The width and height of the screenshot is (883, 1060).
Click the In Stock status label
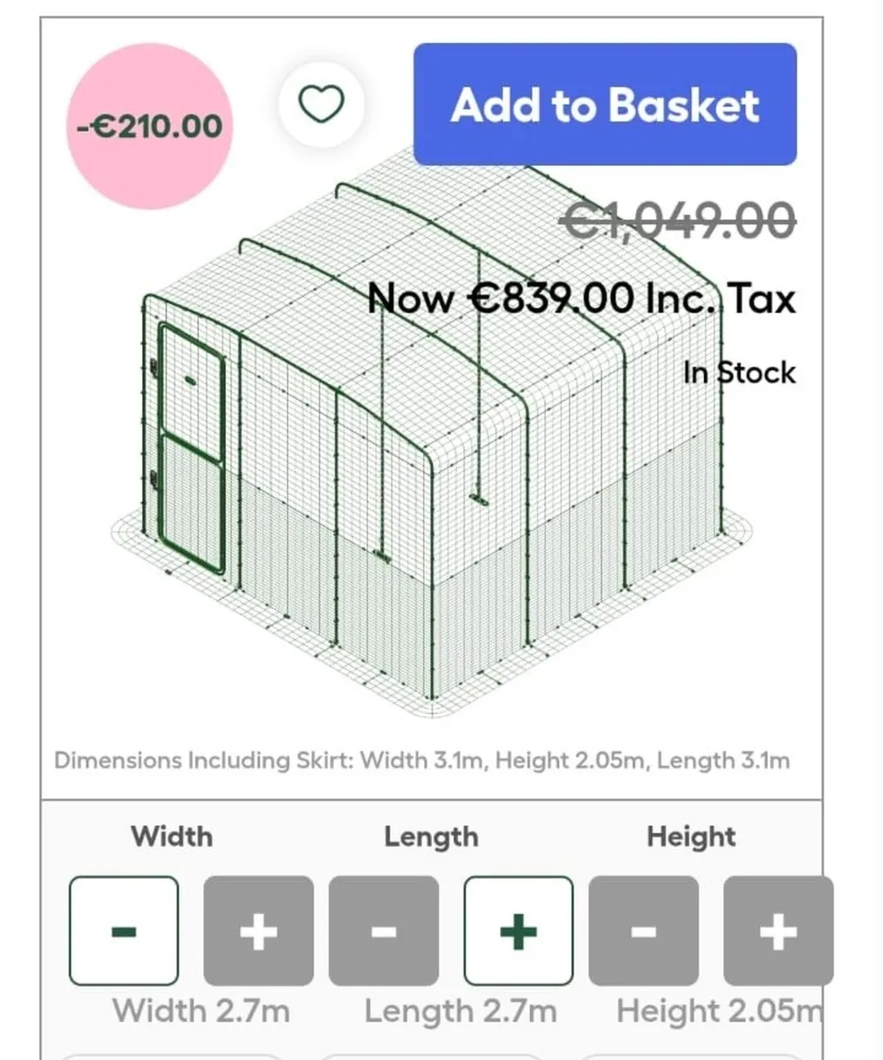pyautogui.click(x=739, y=372)
